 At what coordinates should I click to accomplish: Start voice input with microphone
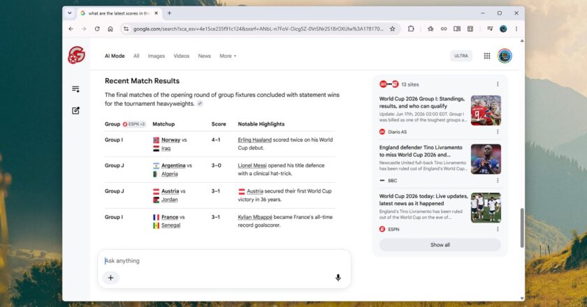coord(338,278)
